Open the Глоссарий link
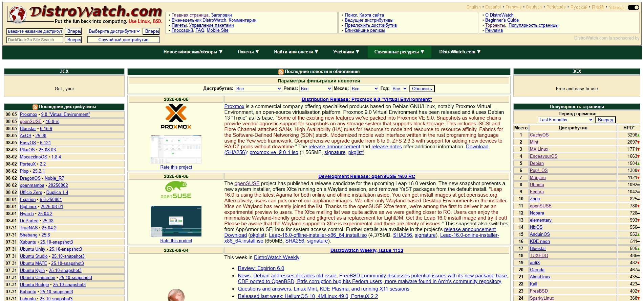Image resolution: width=643 pixels, height=301 pixels. [182, 30]
